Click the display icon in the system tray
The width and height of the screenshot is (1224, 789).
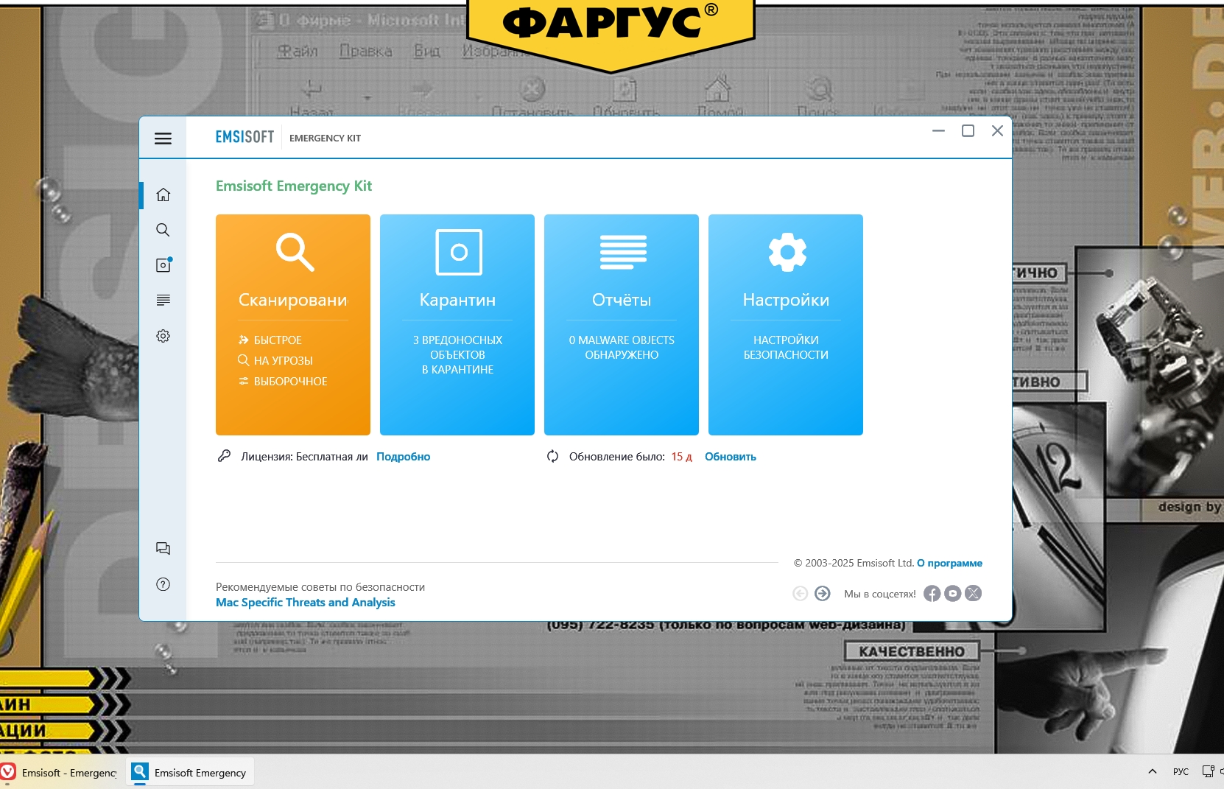pos(1208,771)
